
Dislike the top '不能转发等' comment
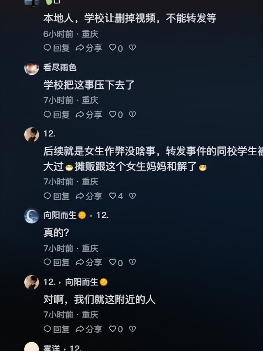[x=133, y=48]
